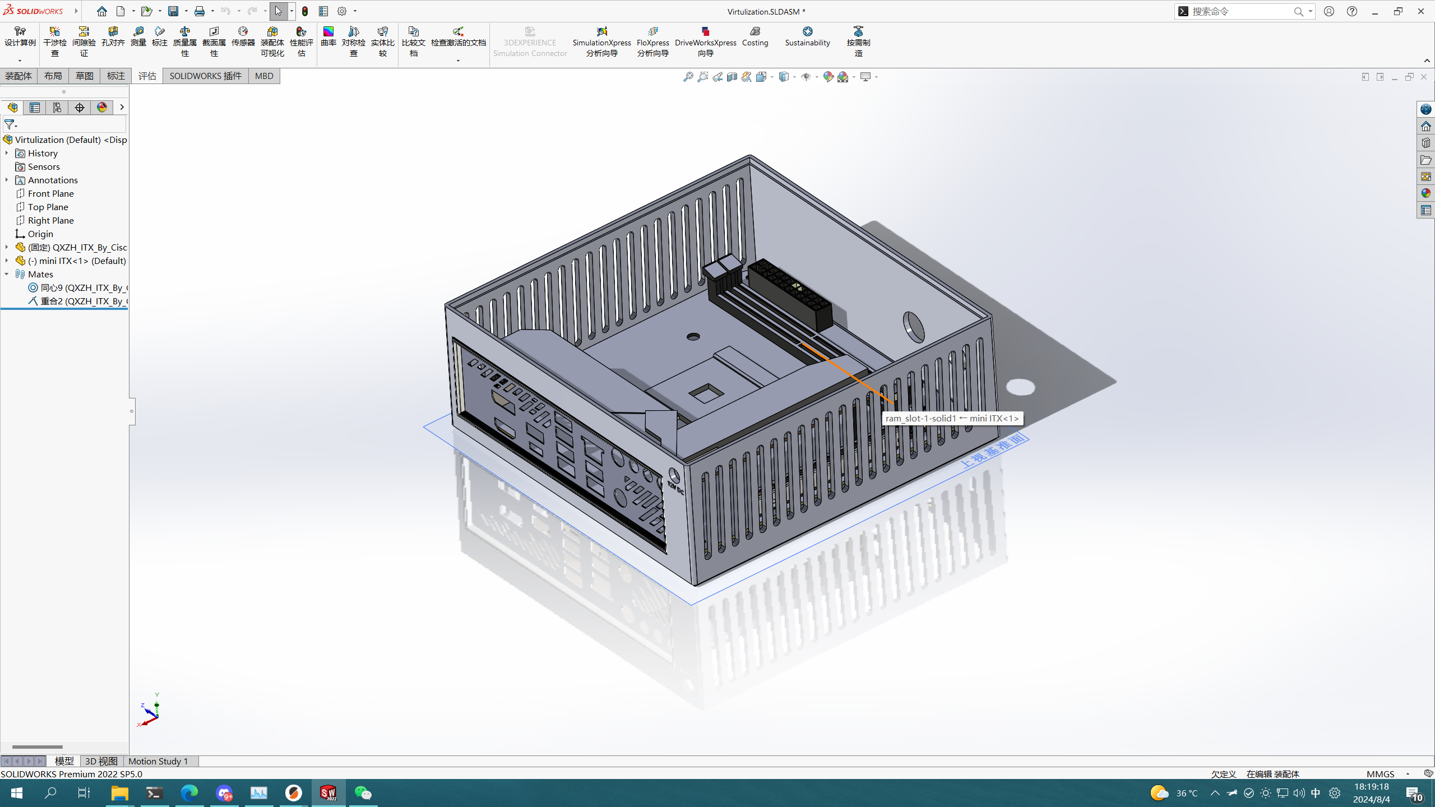
Task: Click the Section View icon in the view toolbar
Action: pos(732,77)
